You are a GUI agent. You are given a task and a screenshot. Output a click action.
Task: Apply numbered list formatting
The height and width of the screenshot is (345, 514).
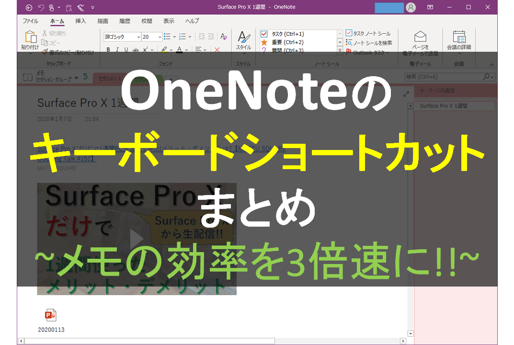pos(183,37)
